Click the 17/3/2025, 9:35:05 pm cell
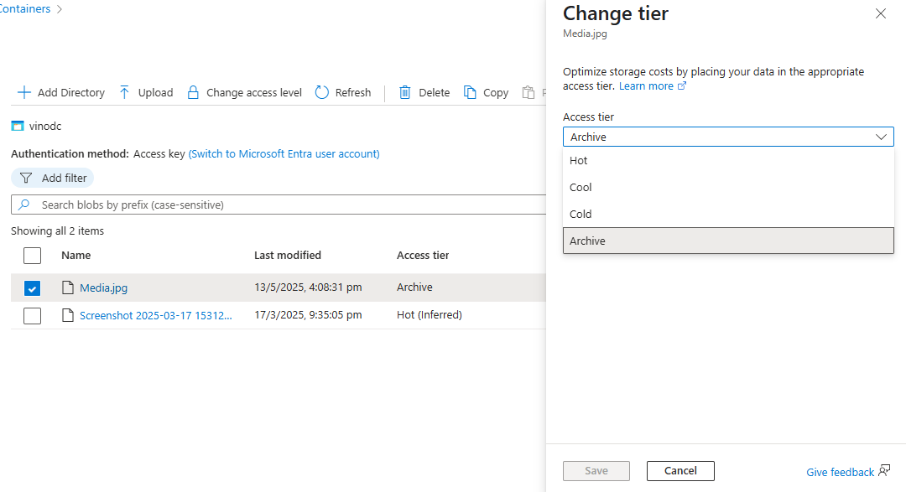 [308, 314]
